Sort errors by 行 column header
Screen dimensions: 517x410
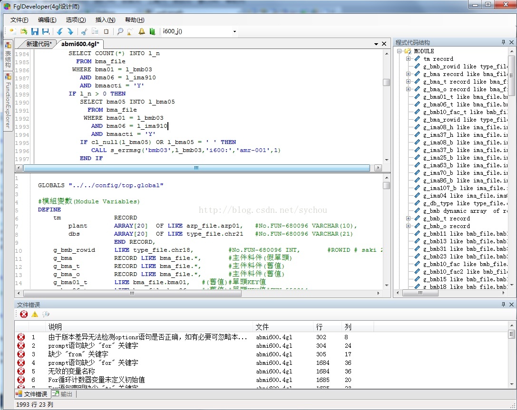pos(327,327)
